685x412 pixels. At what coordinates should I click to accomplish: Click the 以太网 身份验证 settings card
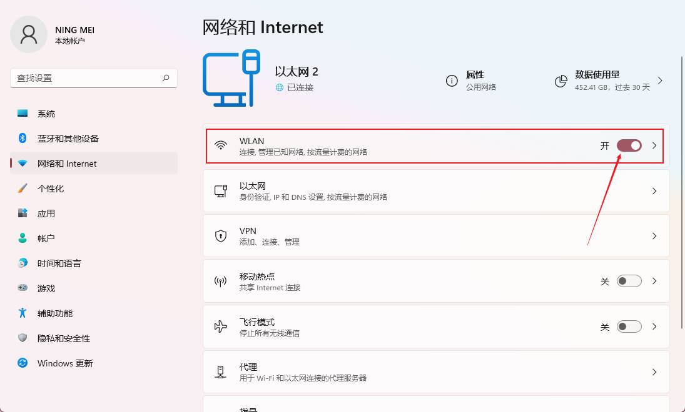pos(436,191)
